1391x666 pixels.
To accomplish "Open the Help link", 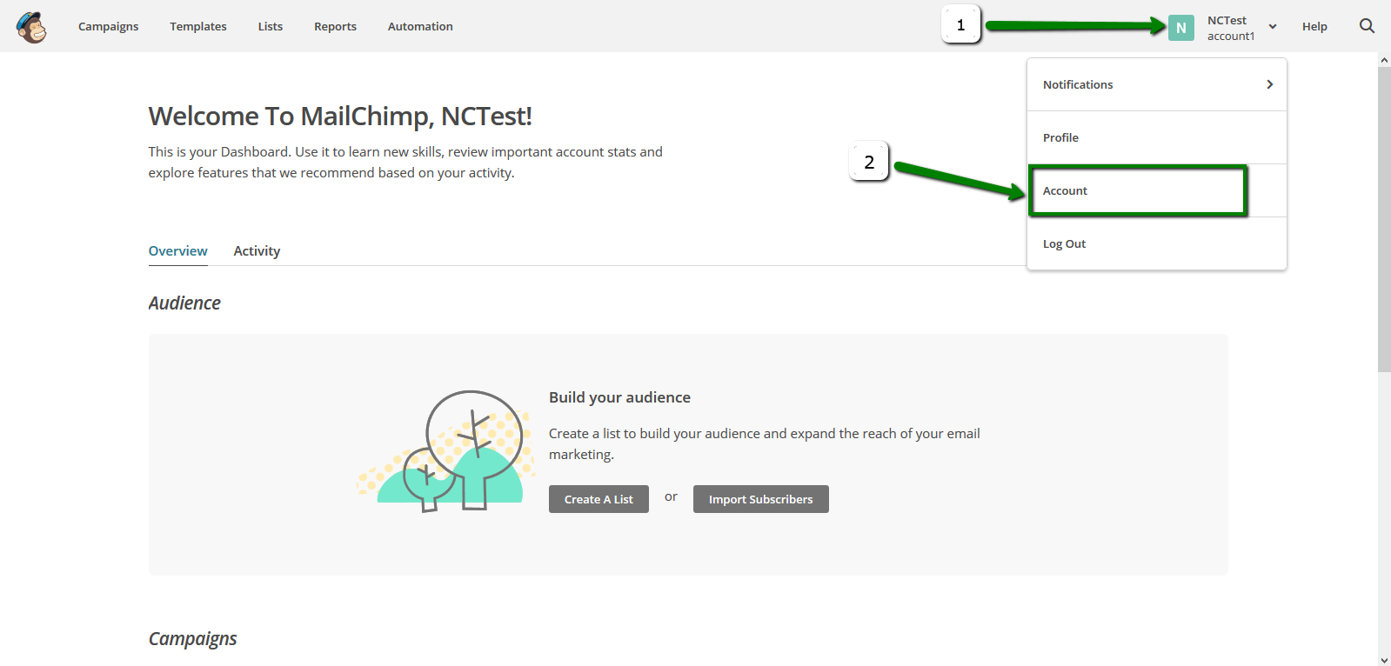I will pos(1314,26).
